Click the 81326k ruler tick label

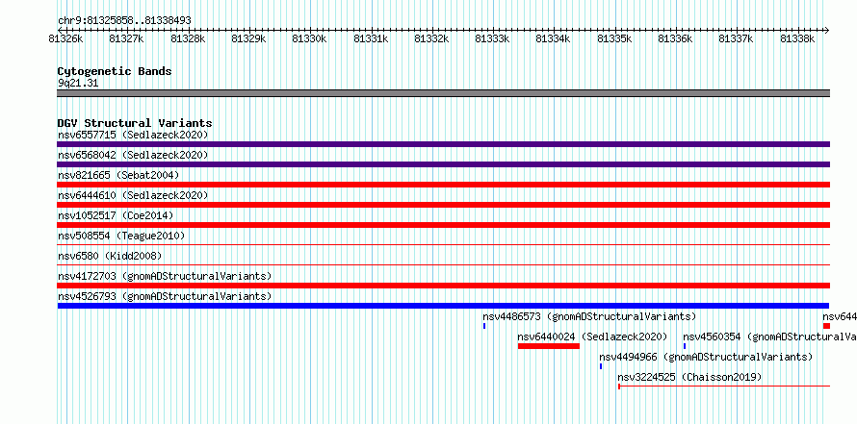[65, 38]
